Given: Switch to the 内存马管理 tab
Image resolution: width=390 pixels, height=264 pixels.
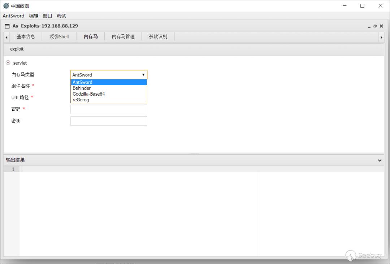Looking at the screenshot, I should click(123, 36).
